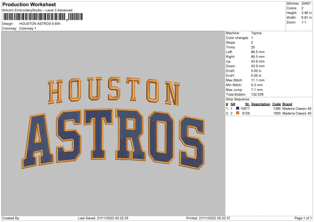Click the Max Jump value '7.1 mm'
314x222 pixels.
point(257,90)
